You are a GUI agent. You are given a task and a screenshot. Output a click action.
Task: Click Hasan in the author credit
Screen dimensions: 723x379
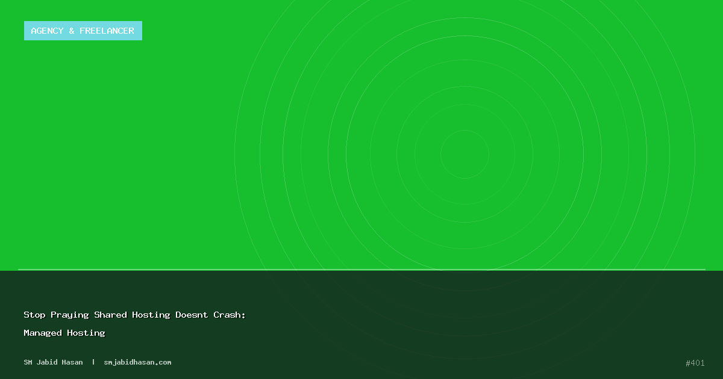tap(70, 362)
